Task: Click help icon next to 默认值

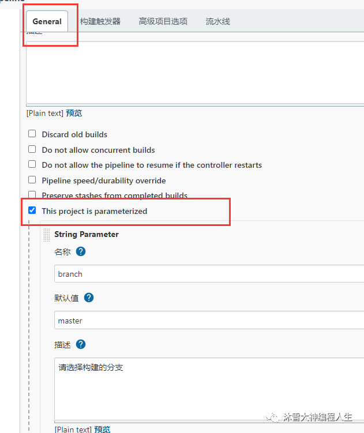Action: pyautogui.click(x=89, y=298)
